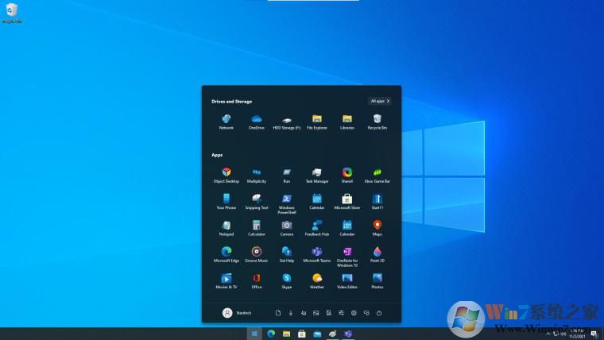Click the taskbar clock and date
The height and width of the screenshot is (340, 604).
tap(575, 334)
